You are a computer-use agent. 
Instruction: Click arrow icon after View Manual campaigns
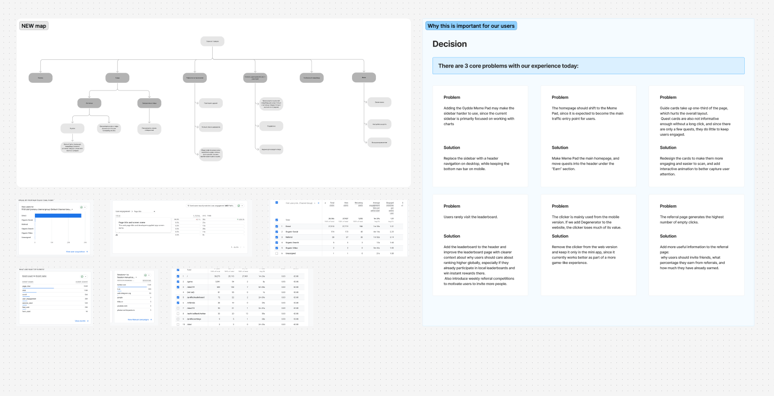[x=151, y=319]
